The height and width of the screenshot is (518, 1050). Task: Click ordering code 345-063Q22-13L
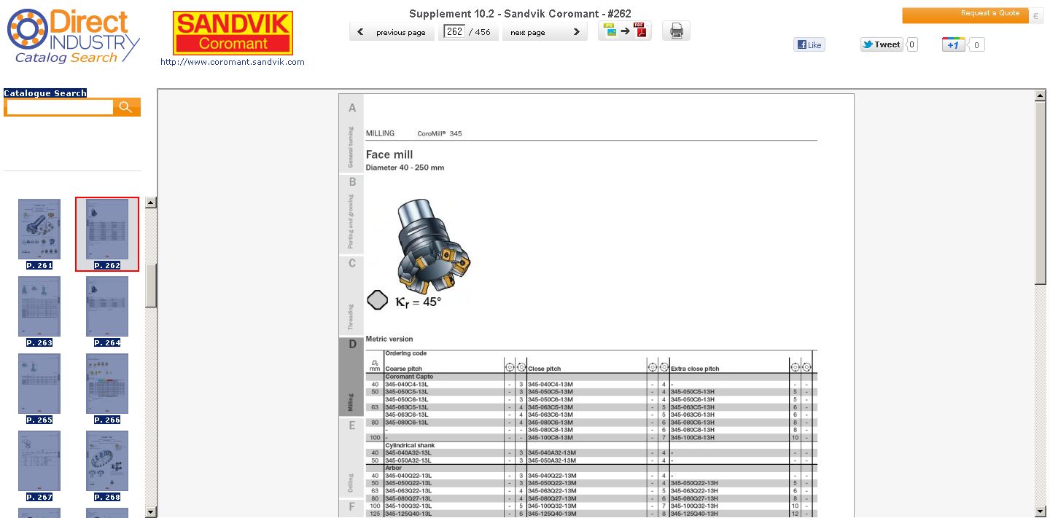pyautogui.click(x=408, y=490)
